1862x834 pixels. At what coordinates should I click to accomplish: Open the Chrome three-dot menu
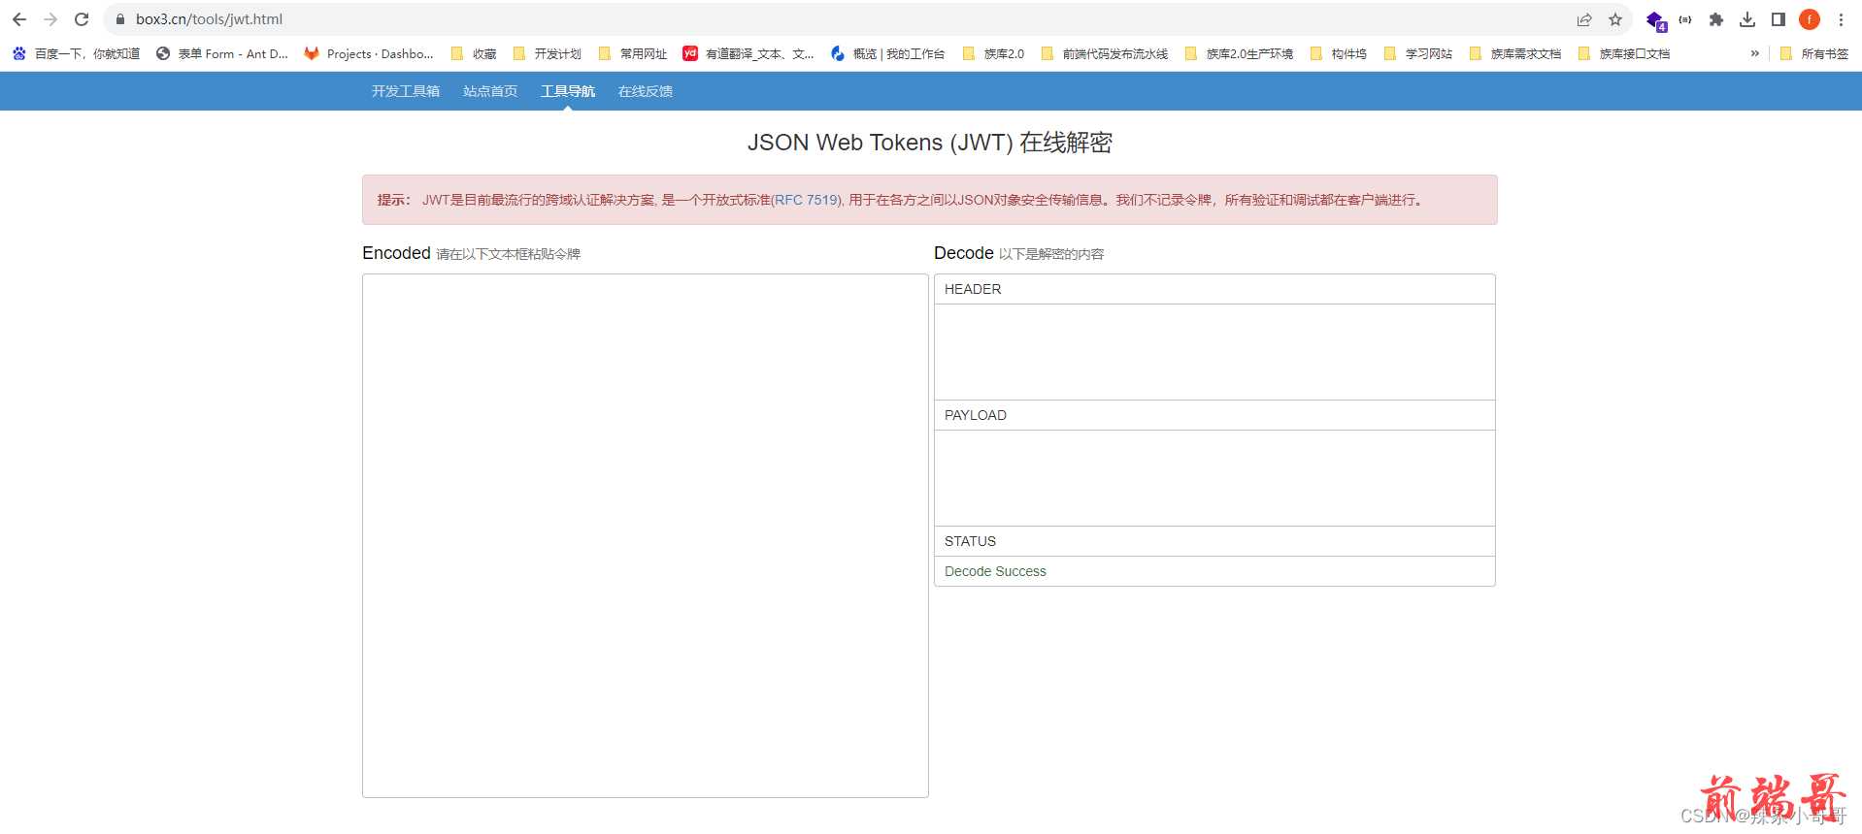coord(1841,19)
